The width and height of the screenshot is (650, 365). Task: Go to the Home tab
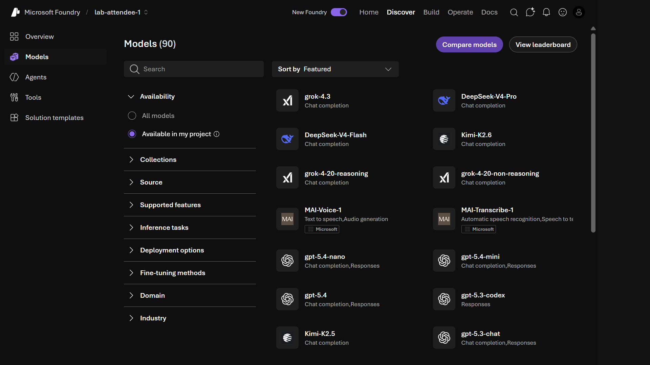click(369, 12)
